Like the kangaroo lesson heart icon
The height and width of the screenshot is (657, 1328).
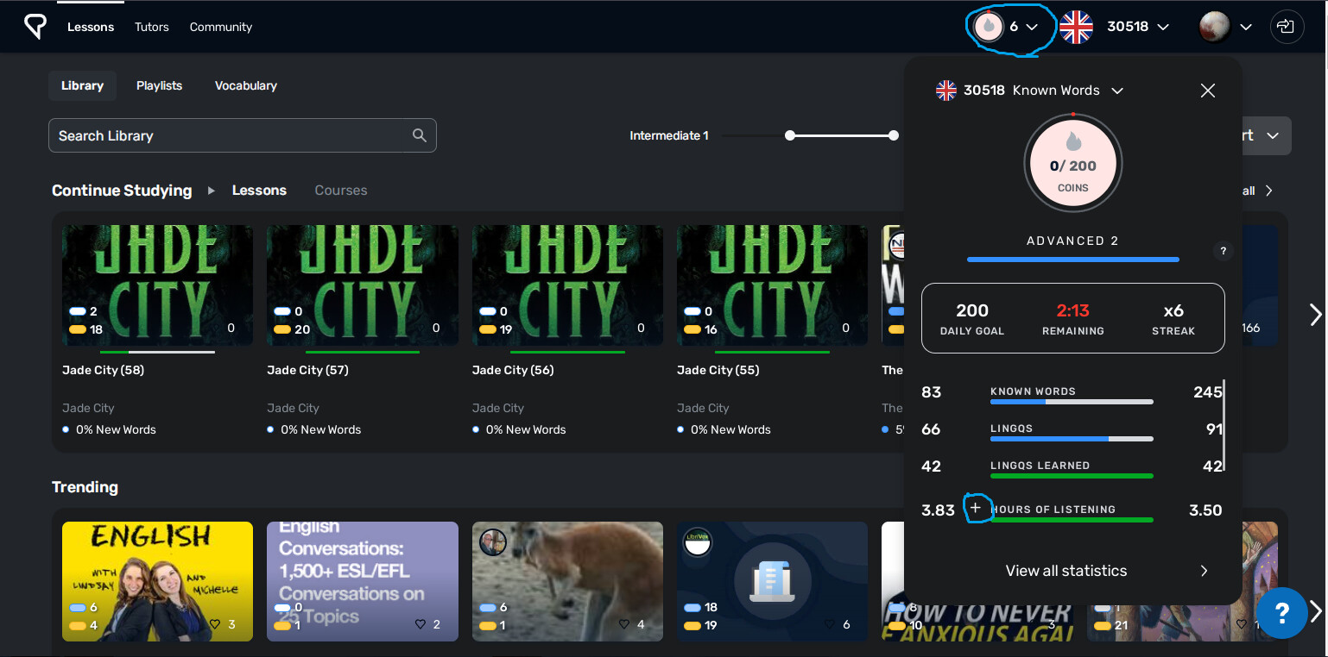[625, 624]
